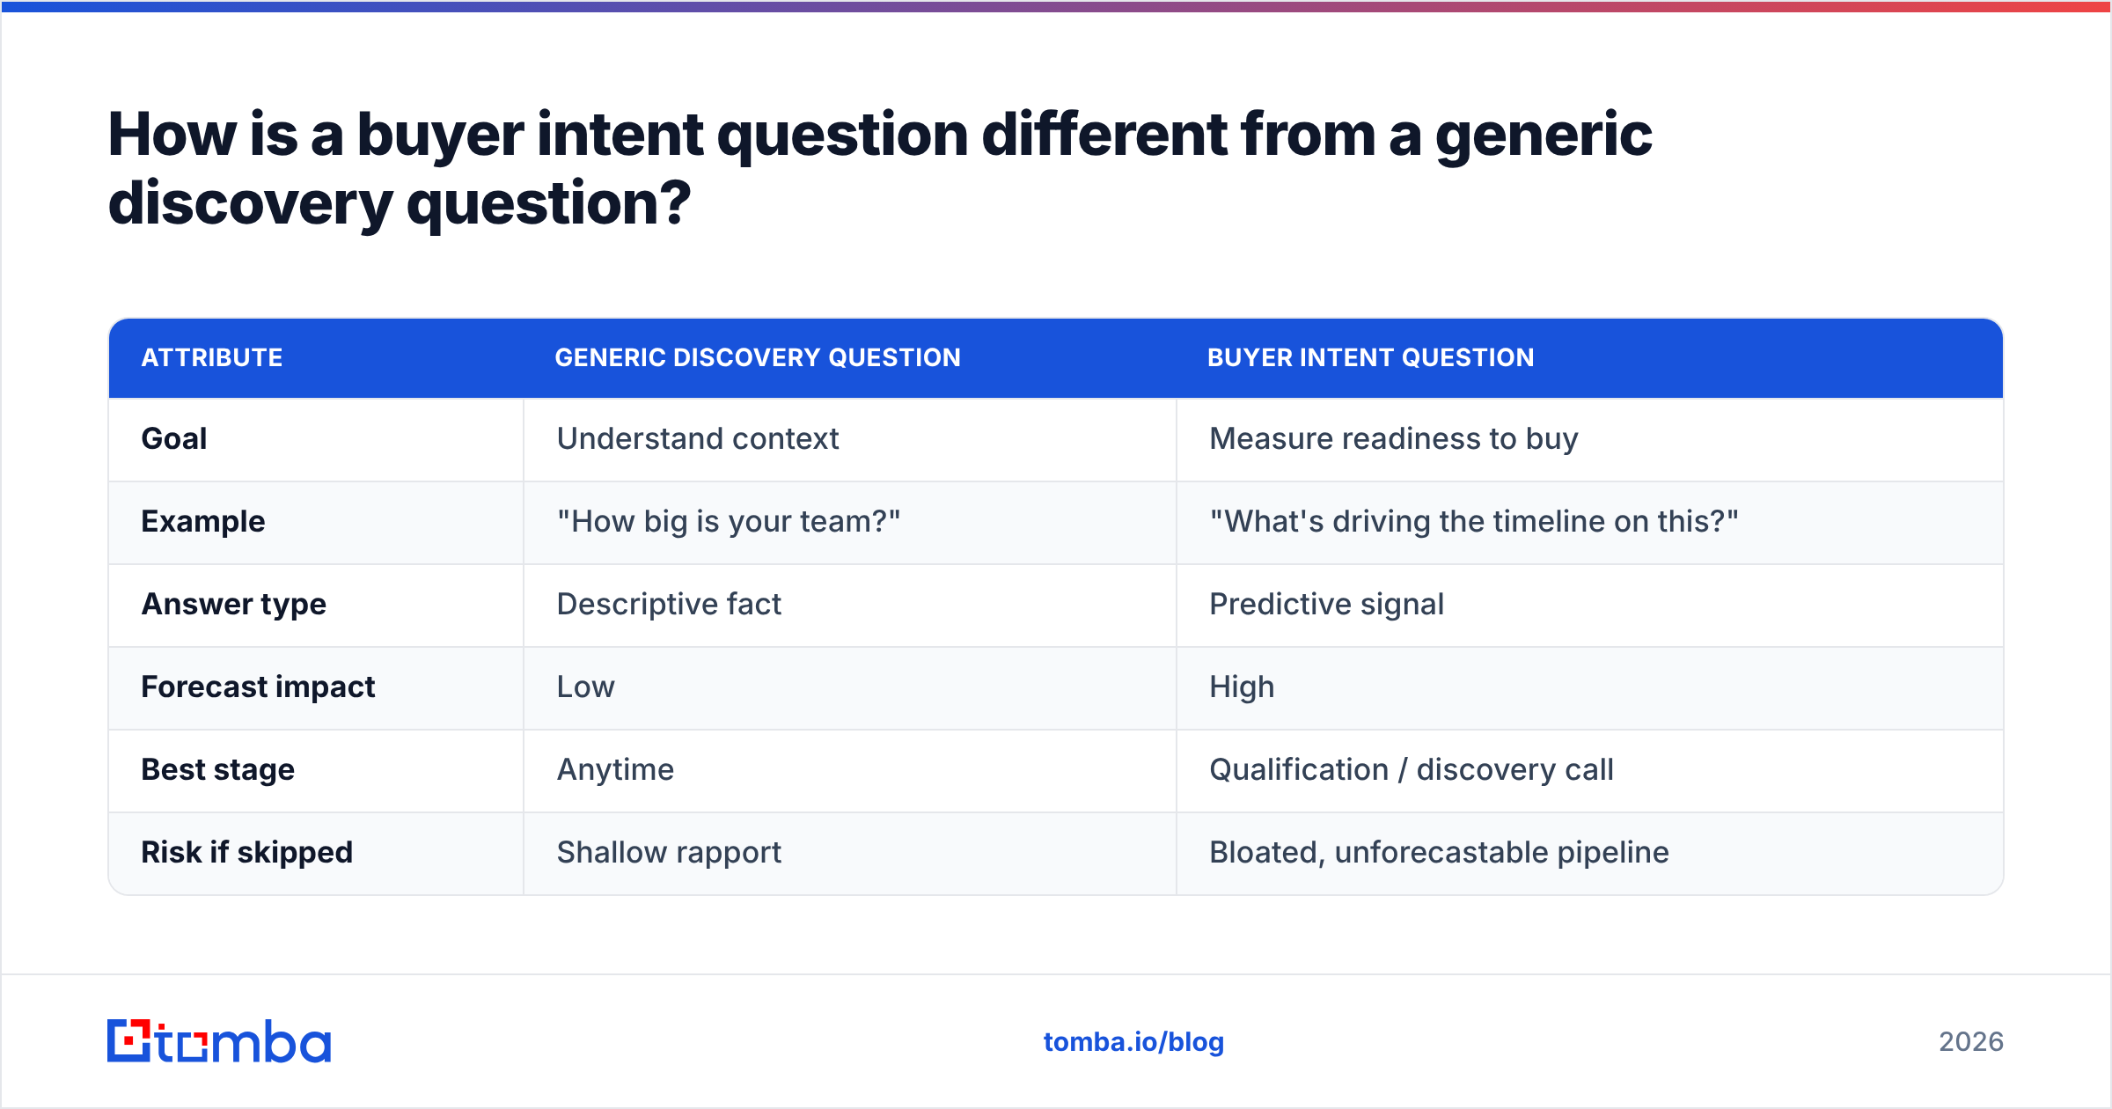Image resolution: width=2112 pixels, height=1109 pixels.
Task: Open the tomba.io/blog link
Action: click(x=1133, y=1042)
